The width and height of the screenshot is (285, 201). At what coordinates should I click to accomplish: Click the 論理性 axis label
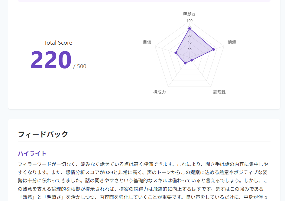click(x=219, y=92)
